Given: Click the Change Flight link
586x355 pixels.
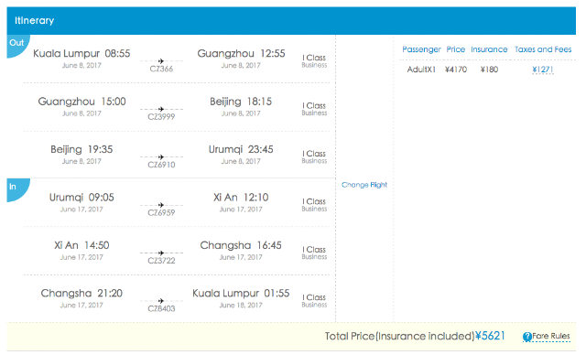Looking at the screenshot, I should 364,185.
